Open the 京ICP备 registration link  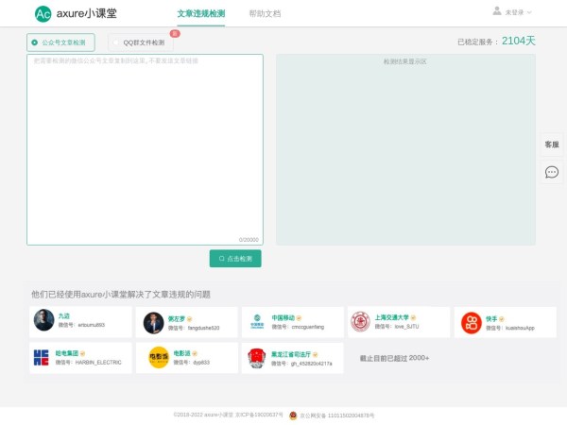point(259,415)
